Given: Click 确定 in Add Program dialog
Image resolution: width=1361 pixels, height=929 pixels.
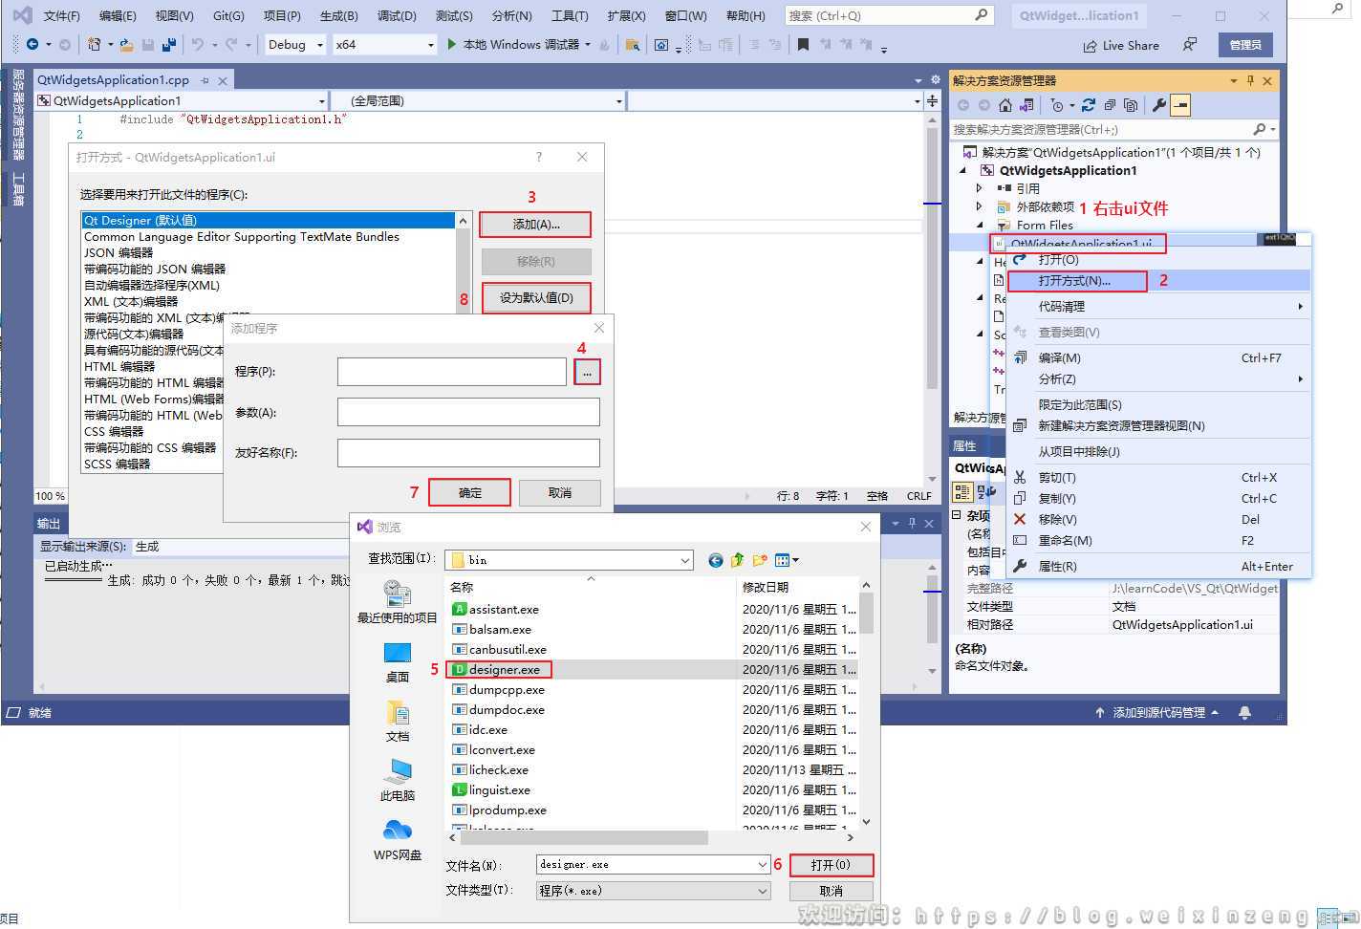Looking at the screenshot, I should click(469, 493).
